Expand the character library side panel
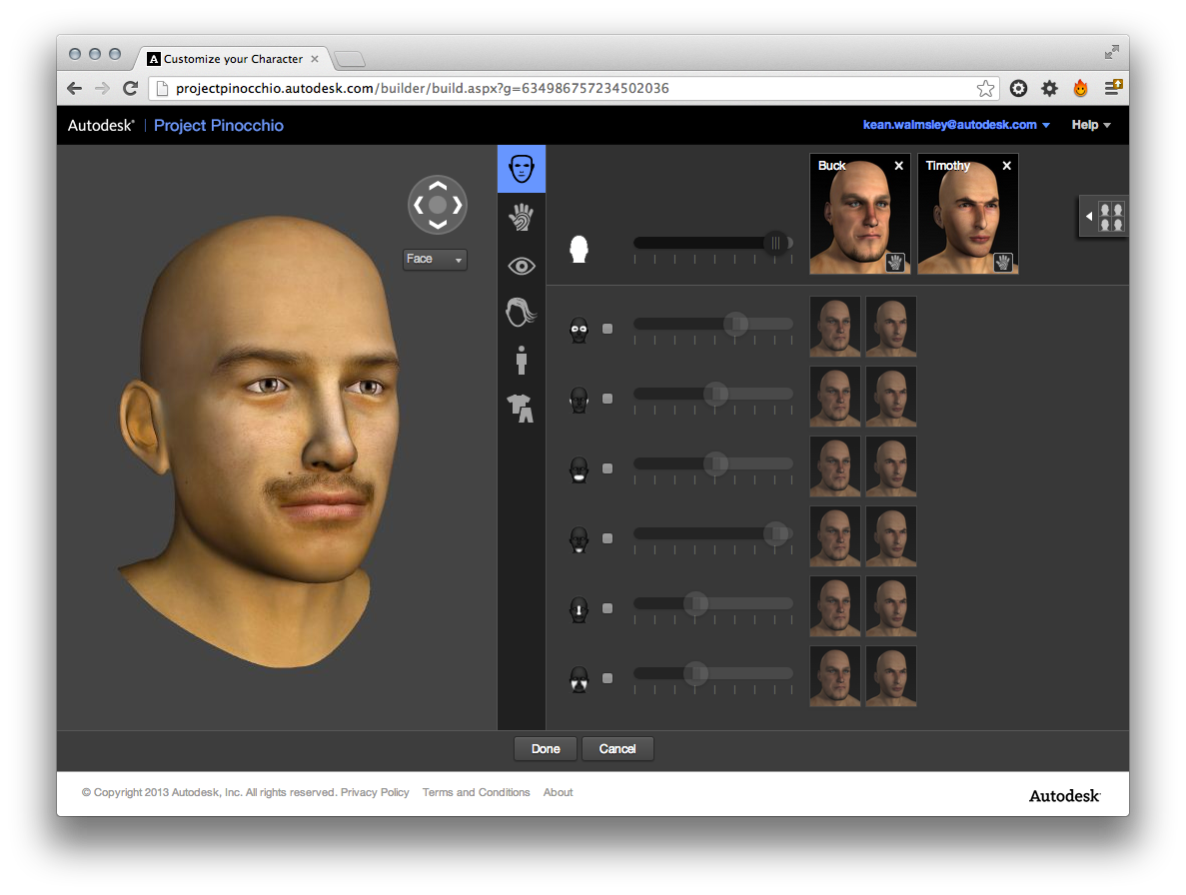This screenshot has width=1186, height=895. 1104,217
